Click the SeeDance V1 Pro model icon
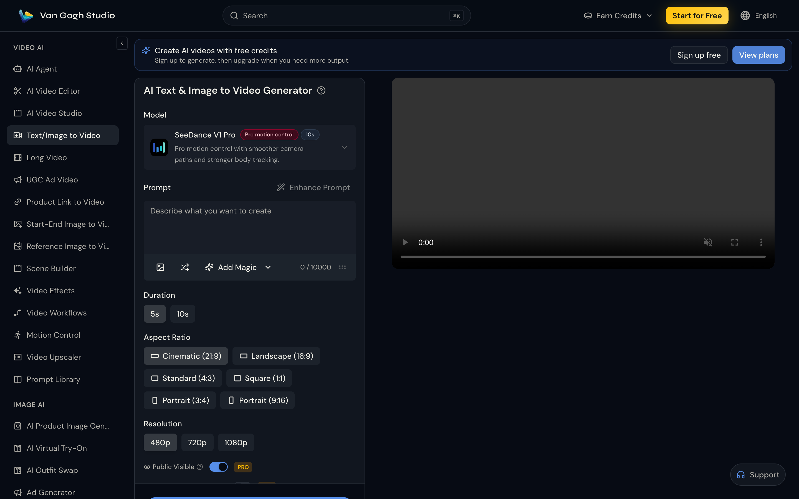The width and height of the screenshot is (799, 499). point(159,147)
